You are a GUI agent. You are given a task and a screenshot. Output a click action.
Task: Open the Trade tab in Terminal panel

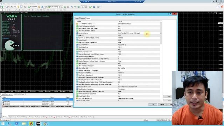[x=5, y=117]
